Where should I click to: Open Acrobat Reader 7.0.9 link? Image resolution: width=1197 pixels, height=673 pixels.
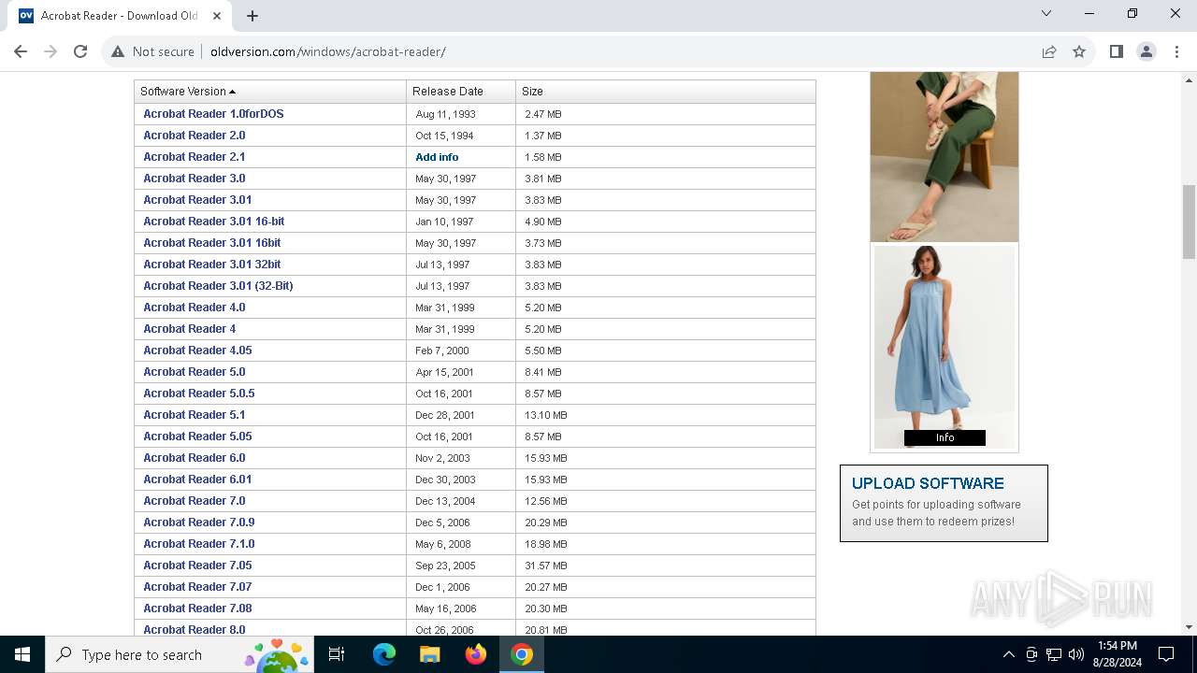coord(199,523)
